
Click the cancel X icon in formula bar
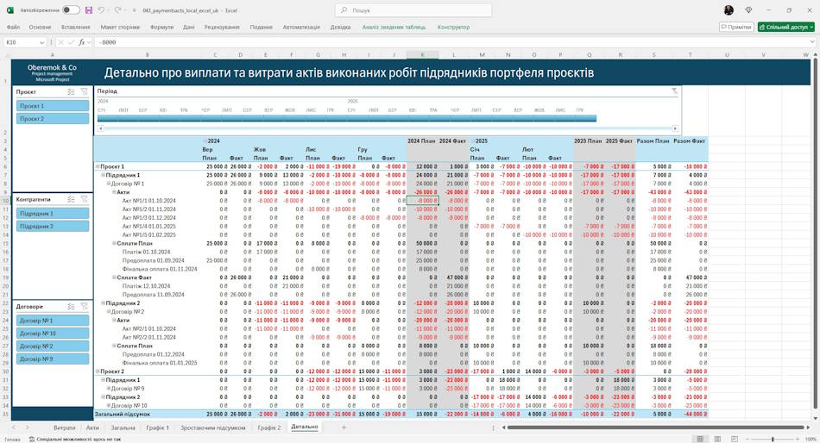(60, 42)
